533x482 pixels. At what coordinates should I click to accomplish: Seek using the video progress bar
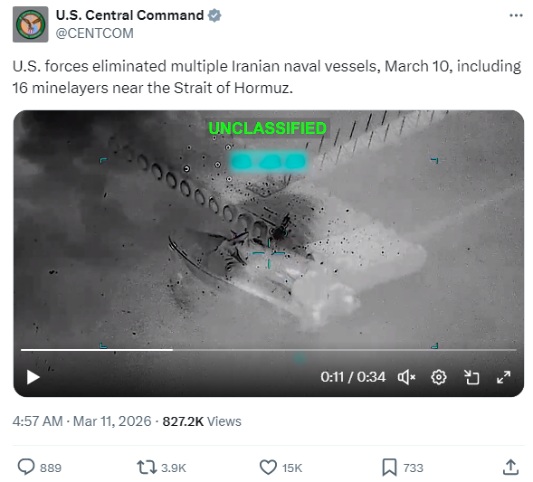269,349
